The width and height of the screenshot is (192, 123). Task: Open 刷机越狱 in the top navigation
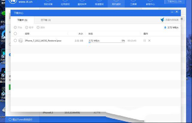tap(116, 4)
